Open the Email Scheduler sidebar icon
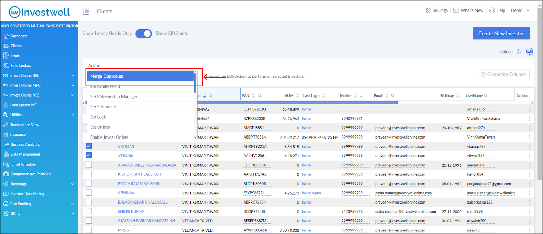This screenshot has width=543, height=234. click(x=6, y=164)
